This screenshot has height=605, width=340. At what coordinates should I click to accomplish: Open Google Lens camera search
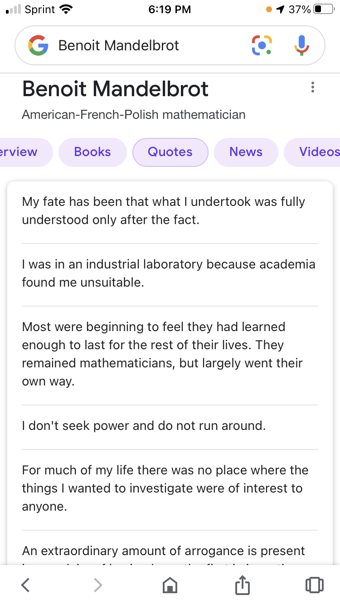tap(262, 45)
